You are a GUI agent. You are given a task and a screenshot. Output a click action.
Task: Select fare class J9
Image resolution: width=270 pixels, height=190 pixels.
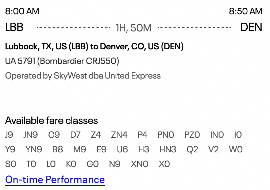click(x=9, y=135)
